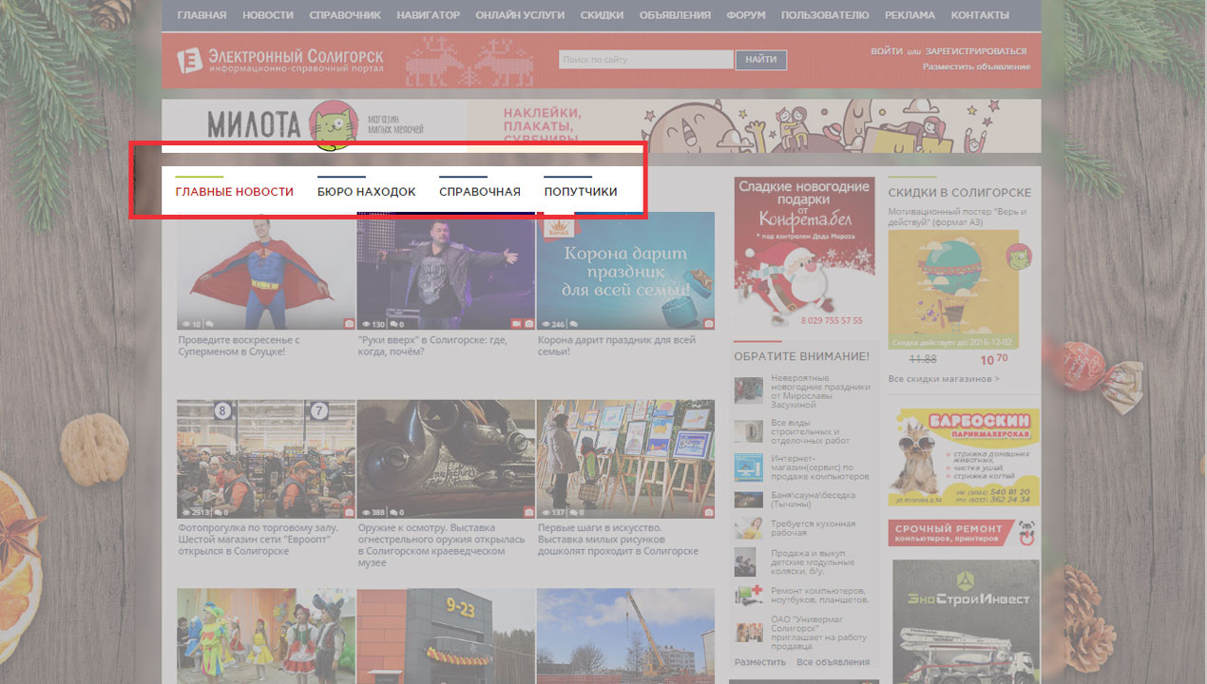Screen dimensions: 1207x684
Task: Click camera icon on the Superman photo
Action: pyautogui.click(x=349, y=324)
